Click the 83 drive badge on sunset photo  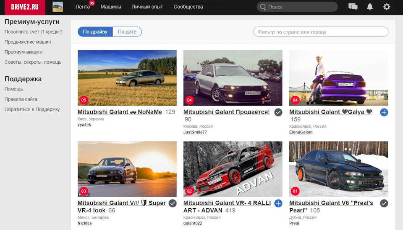coord(84,191)
